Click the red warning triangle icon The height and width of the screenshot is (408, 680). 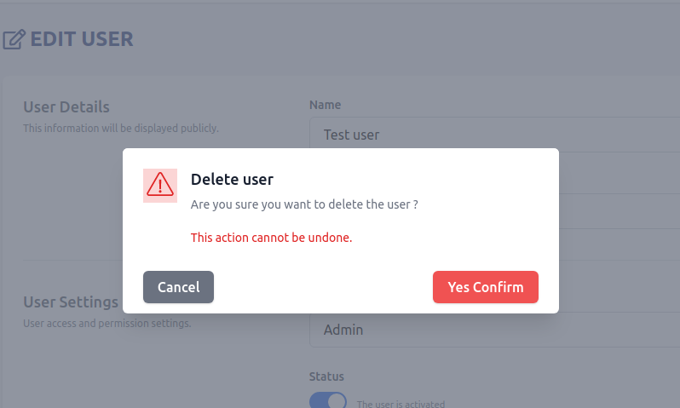[160, 185]
